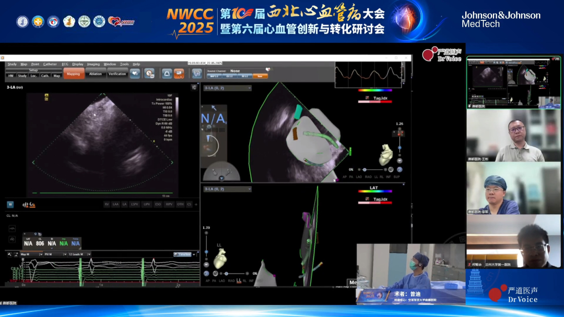Click the Loc. setup button

coord(33,76)
